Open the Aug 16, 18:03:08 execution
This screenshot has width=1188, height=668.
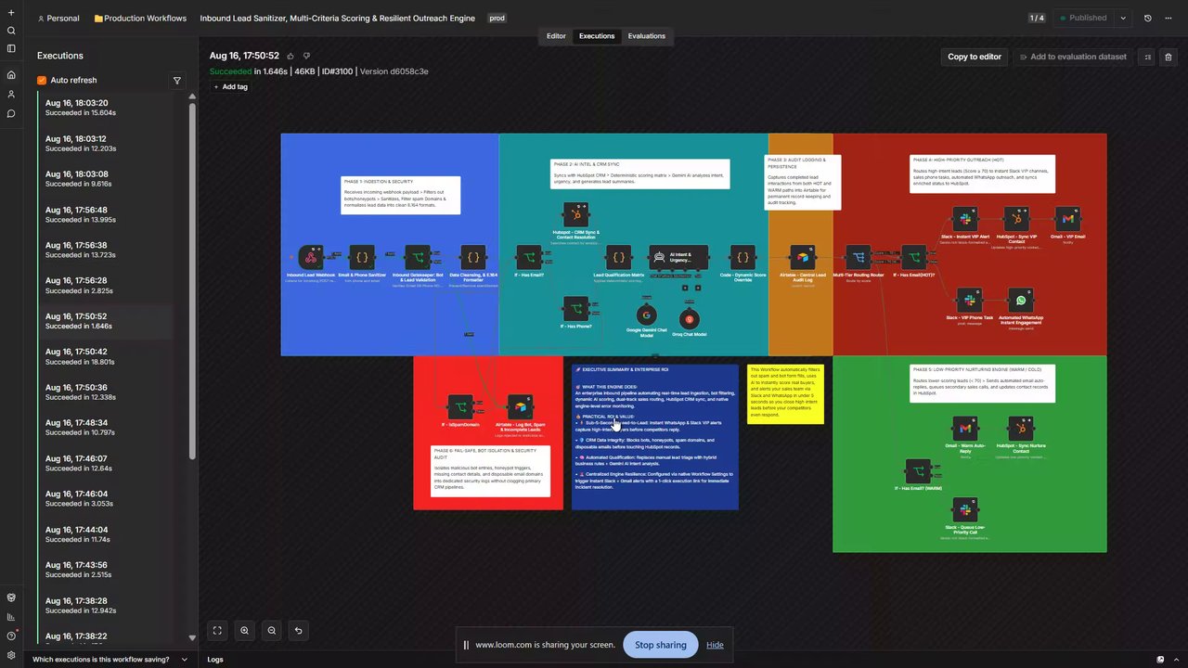click(x=107, y=179)
